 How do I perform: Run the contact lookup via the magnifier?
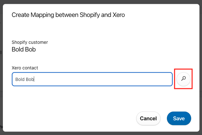(x=183, y=79)
